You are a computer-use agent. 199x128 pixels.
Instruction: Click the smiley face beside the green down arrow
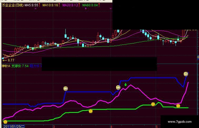point(118,87)
